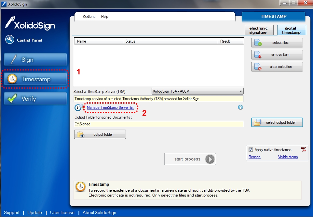Switch to the digital timestamp tab
This screenshot has height=217, width=313.
click(292, 30)
